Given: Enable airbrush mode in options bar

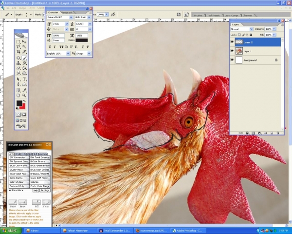Looking at the screenshot, I should click(113, 14).
